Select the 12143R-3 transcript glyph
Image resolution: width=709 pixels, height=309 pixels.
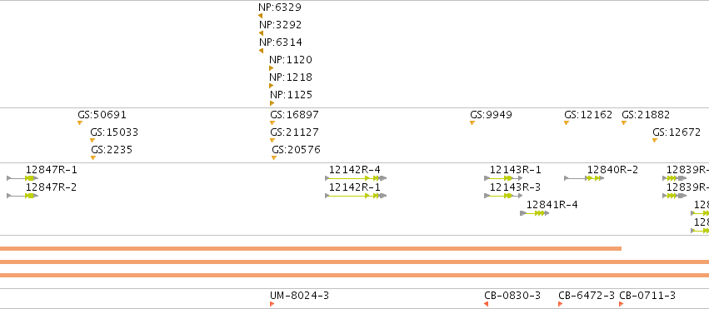(x=503, y=196)
